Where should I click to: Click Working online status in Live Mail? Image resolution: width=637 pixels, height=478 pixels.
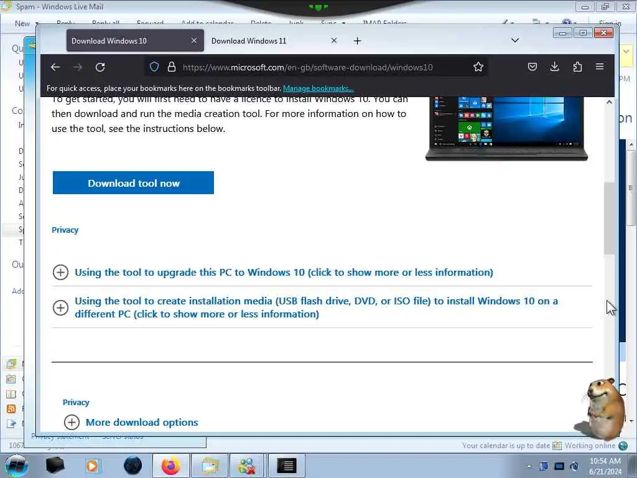click(596, 446)
